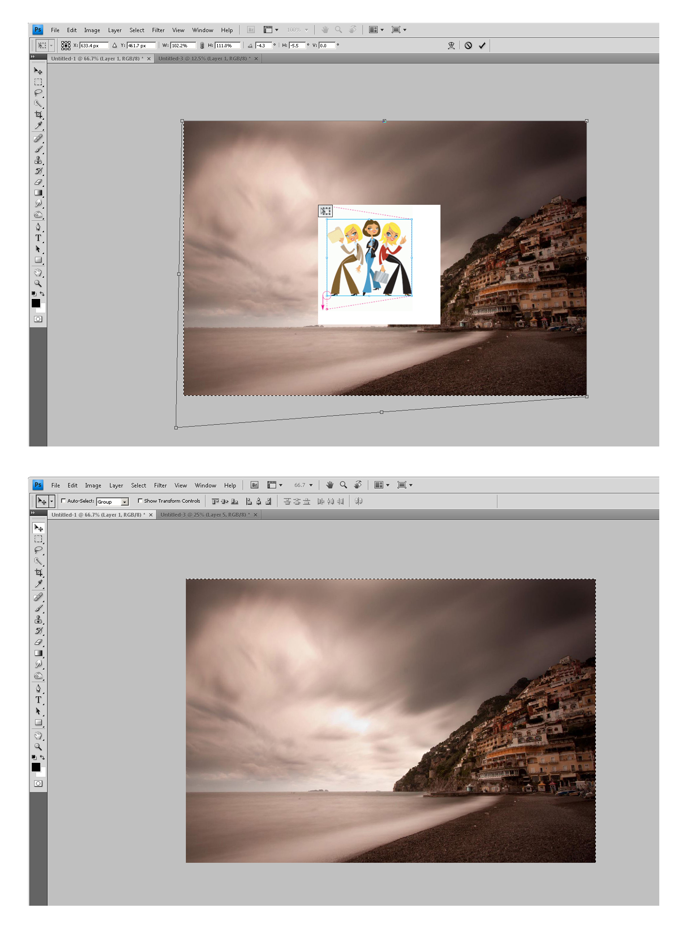The height and width of the screenshot is (927, 690).
Task: Select the Crop tool in the lower toolbox
Action: (x=38, y=572)
